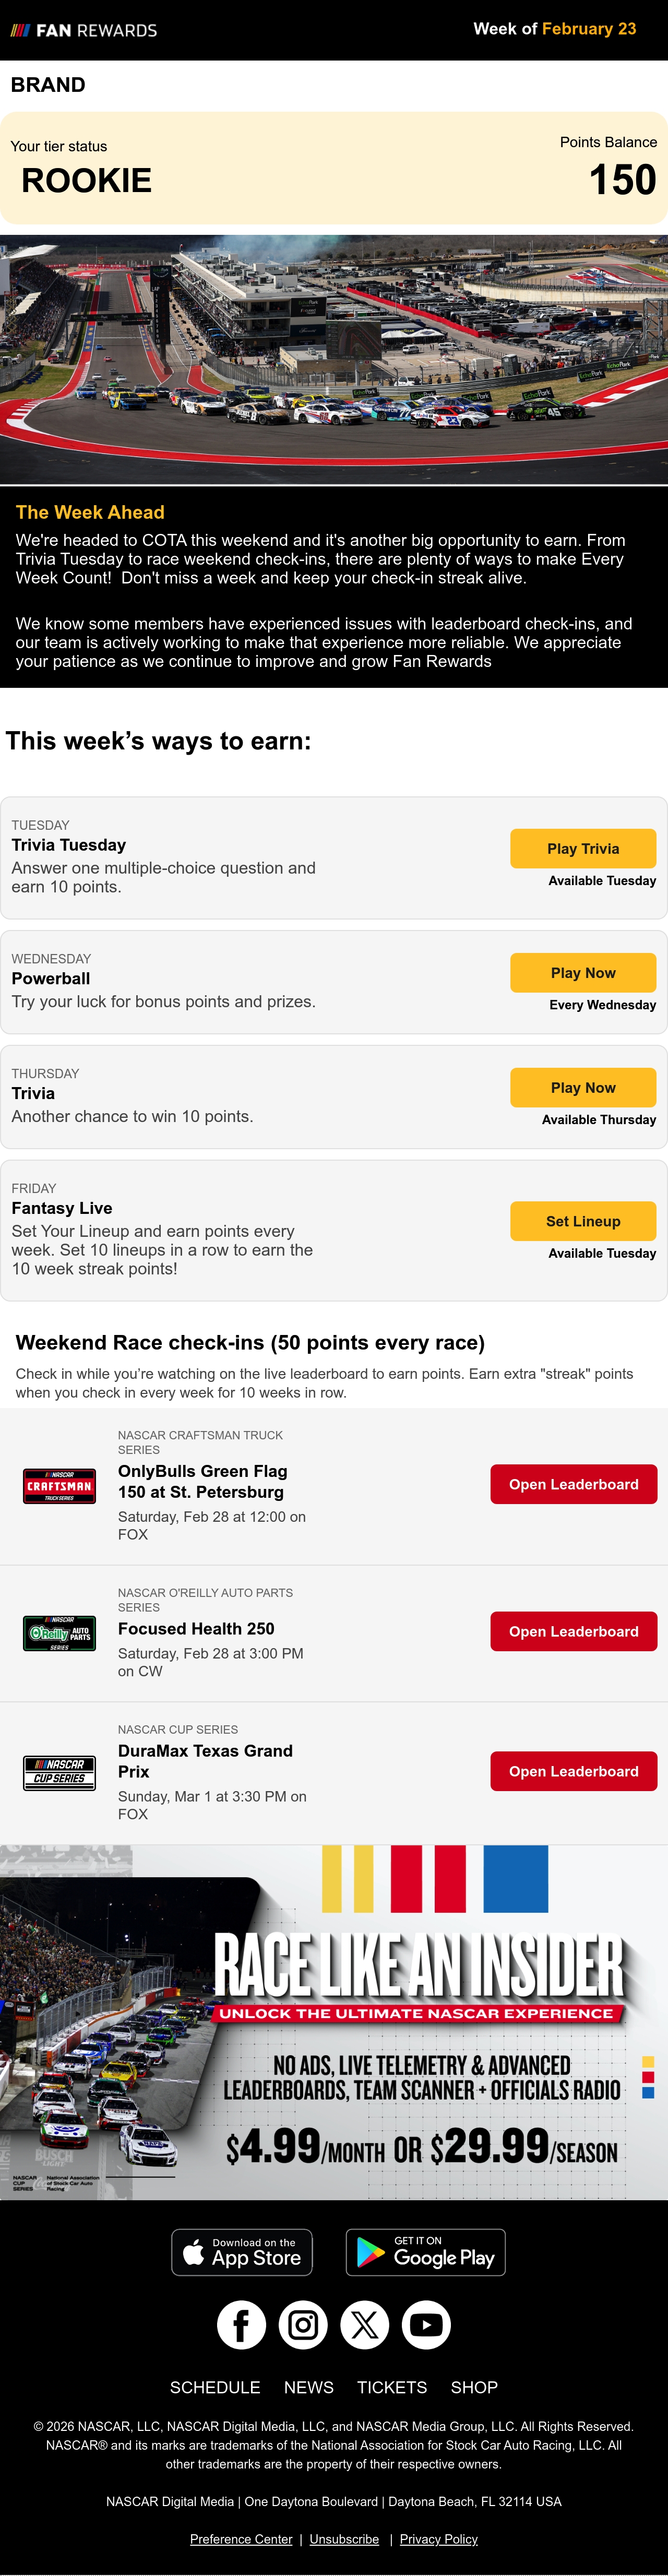This screenshot has width=668, height=2576.
Task: Open the Instagram social icon
Action: coord(303,2326)
